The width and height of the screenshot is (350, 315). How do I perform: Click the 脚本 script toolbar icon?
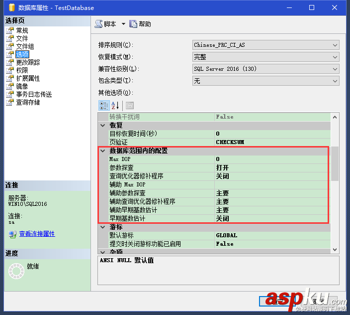click(x=98, y=24)
